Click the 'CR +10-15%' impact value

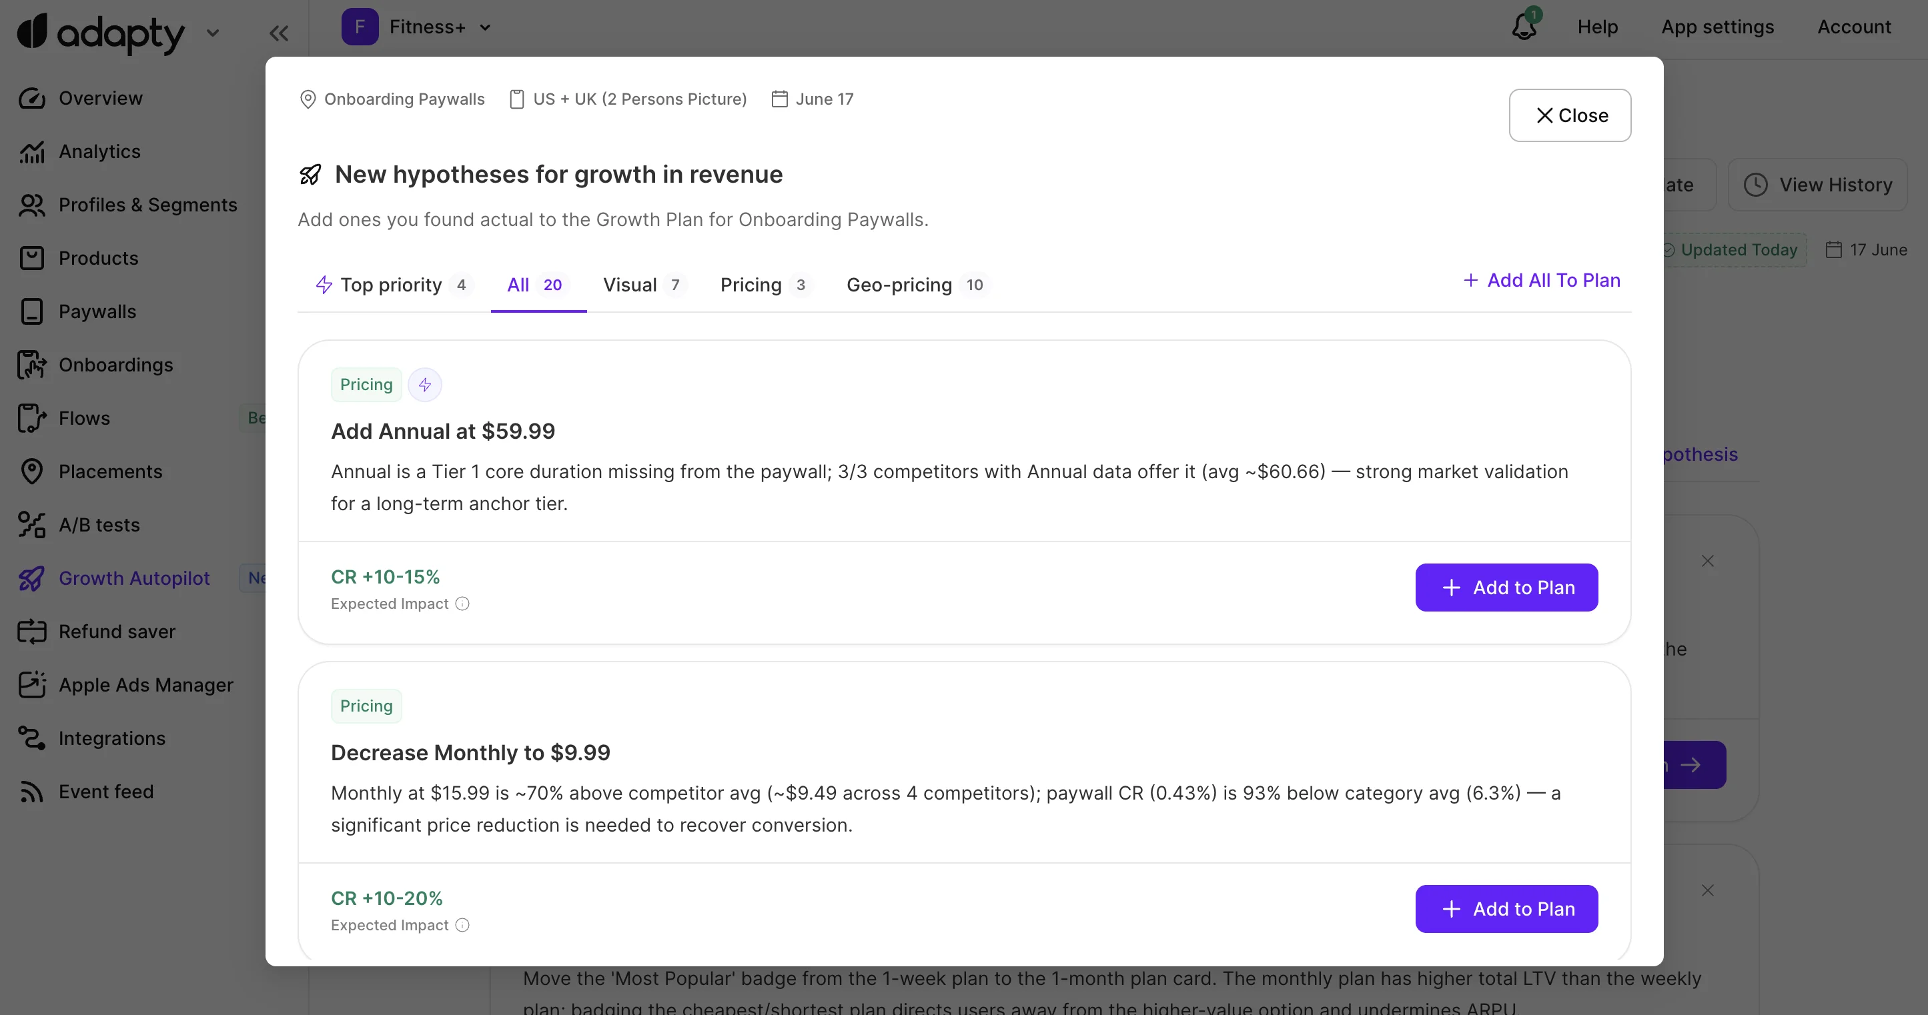385,577
